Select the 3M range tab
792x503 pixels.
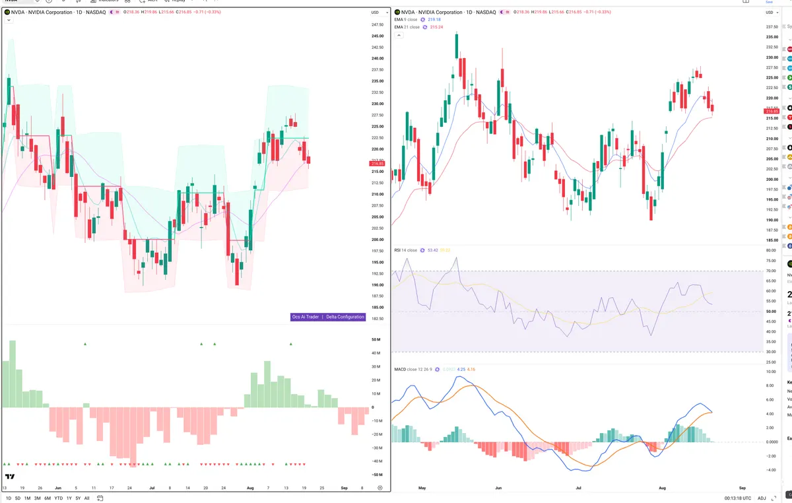click(38, 498)
